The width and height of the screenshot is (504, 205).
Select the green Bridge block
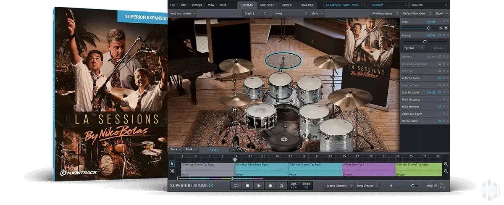point(419,169)
